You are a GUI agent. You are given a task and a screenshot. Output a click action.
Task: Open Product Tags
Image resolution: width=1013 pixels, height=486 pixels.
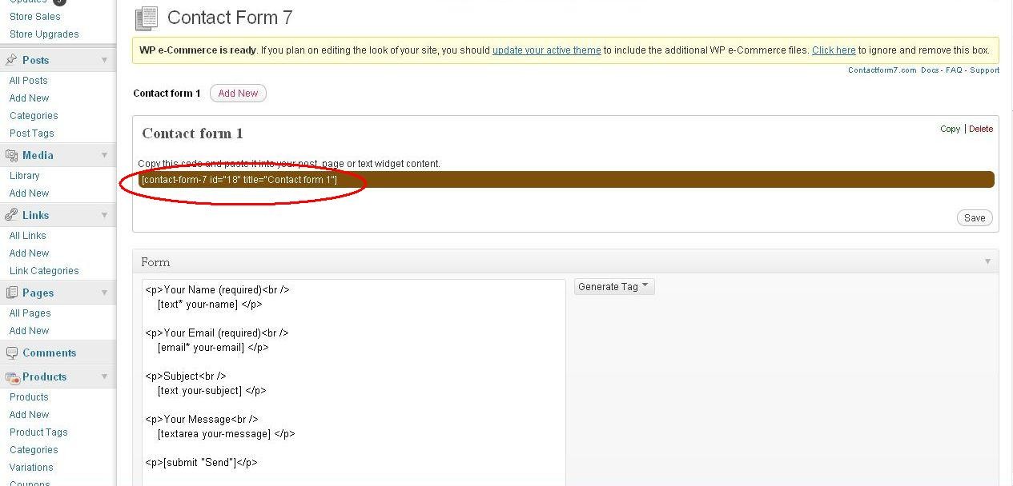(38, 432)
